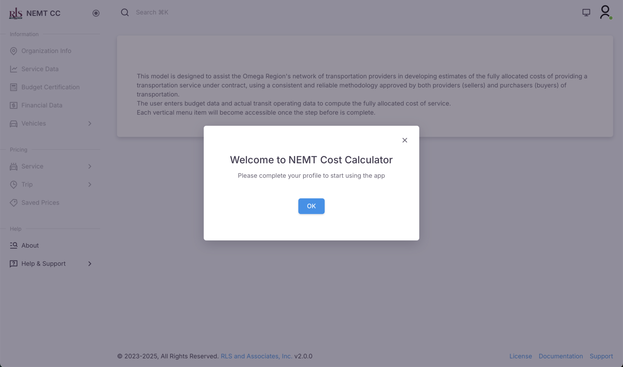
Task: Click the Saved Prices tag icon
Action: coord(14,203)
